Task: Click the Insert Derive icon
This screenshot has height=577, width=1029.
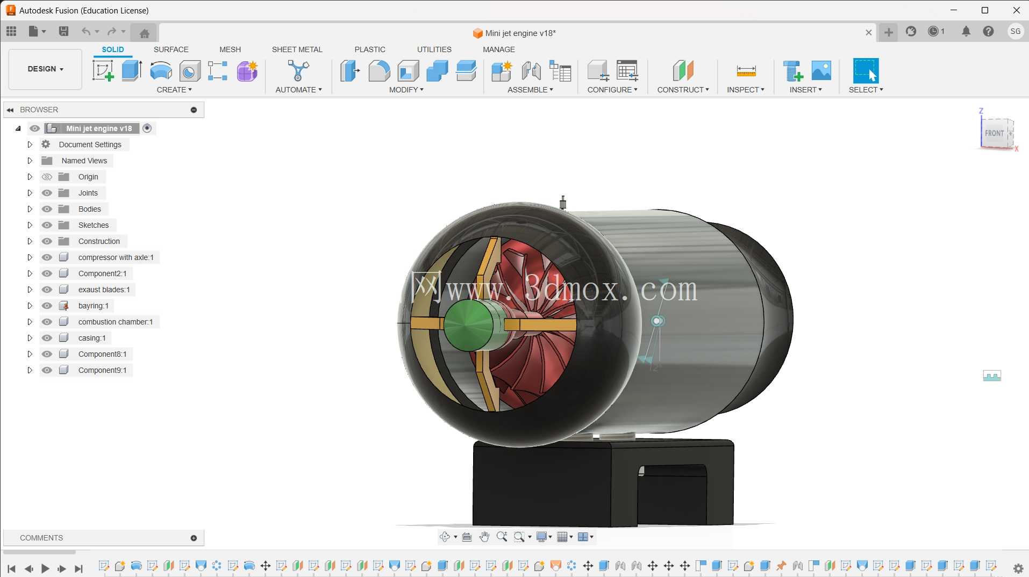Action: [x=793, y=70]
